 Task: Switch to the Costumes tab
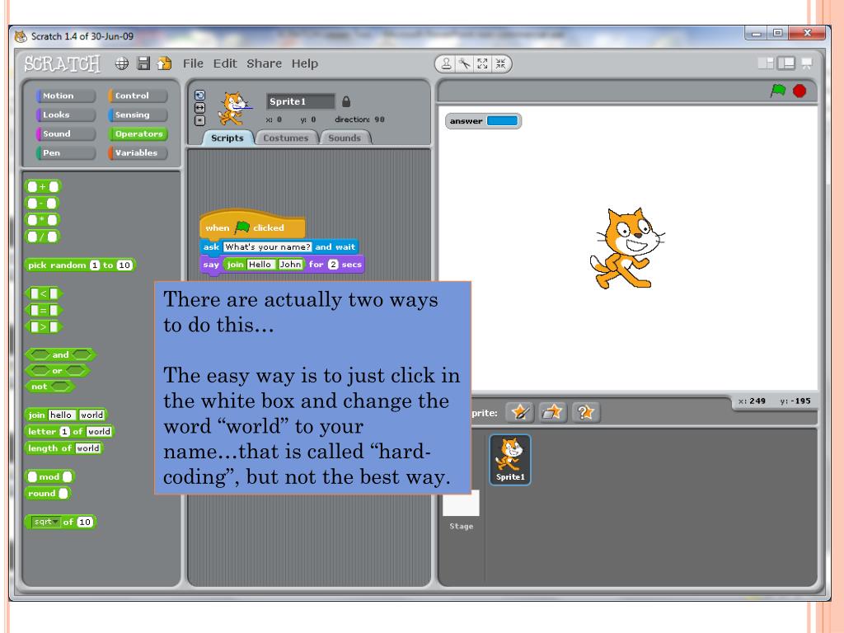click(286, 138)
